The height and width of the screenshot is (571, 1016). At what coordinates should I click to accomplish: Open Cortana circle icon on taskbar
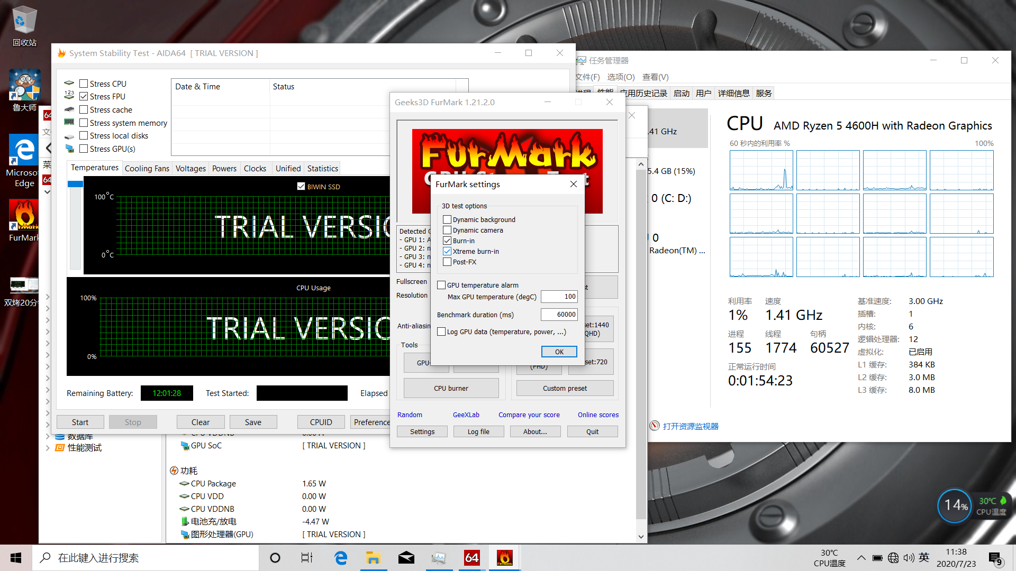pos(275,558)
